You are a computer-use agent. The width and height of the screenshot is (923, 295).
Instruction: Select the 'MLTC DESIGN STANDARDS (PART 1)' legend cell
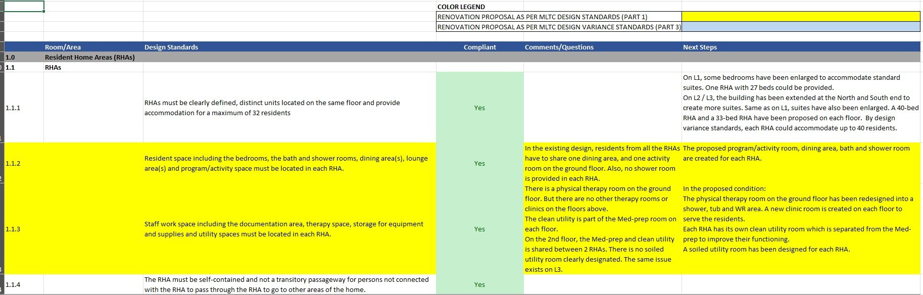(559, 17)
